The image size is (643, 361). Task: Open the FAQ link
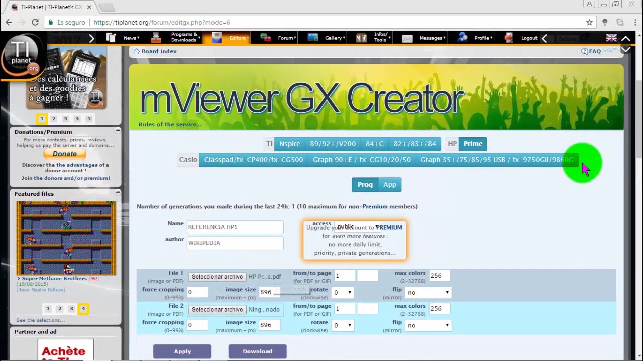[595, 51]
